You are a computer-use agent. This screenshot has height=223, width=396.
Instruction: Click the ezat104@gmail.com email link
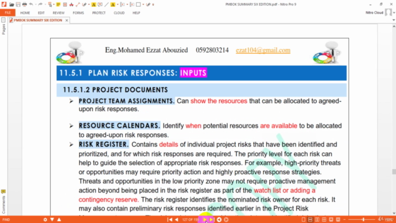[x=263, y=50]
